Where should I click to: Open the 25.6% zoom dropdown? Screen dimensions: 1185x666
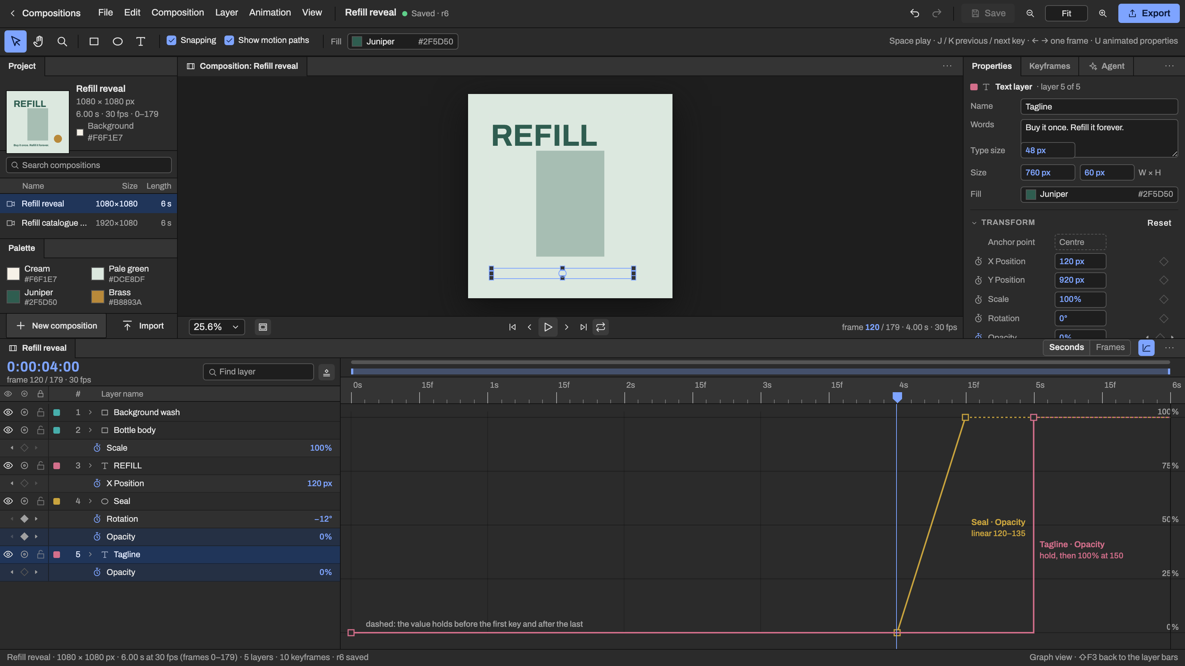pos(217,327)
